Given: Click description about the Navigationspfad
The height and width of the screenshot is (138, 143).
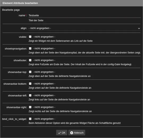Looking at the screenshot, I should (x=85, y=53).
